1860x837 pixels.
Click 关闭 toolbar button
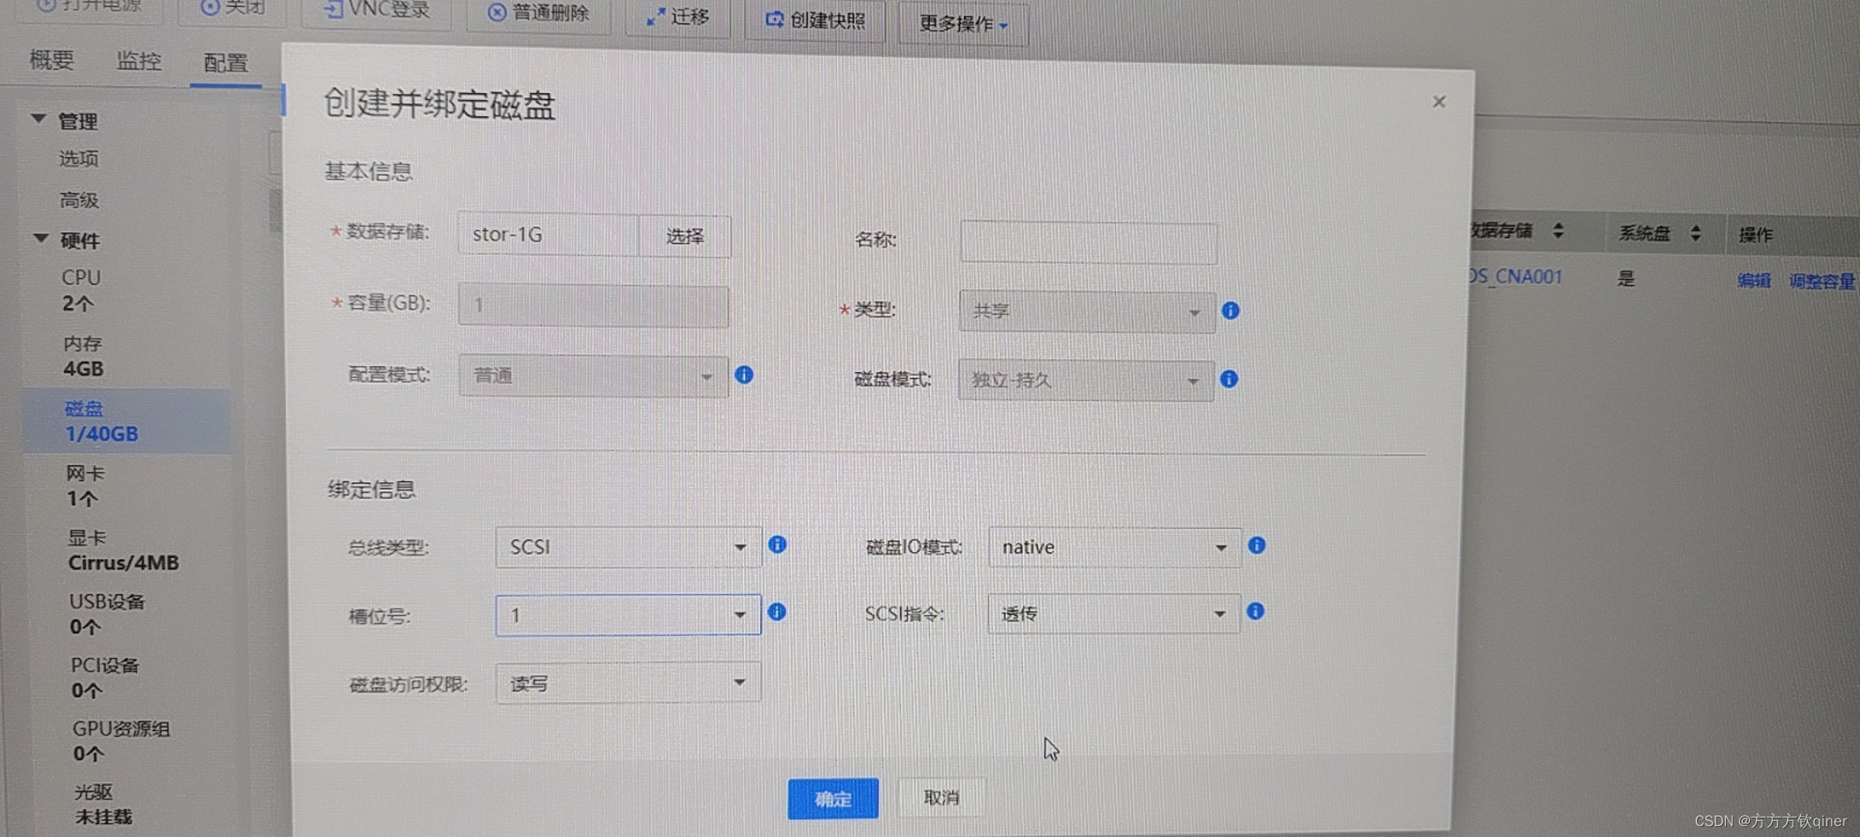click(x=232, y=8)
